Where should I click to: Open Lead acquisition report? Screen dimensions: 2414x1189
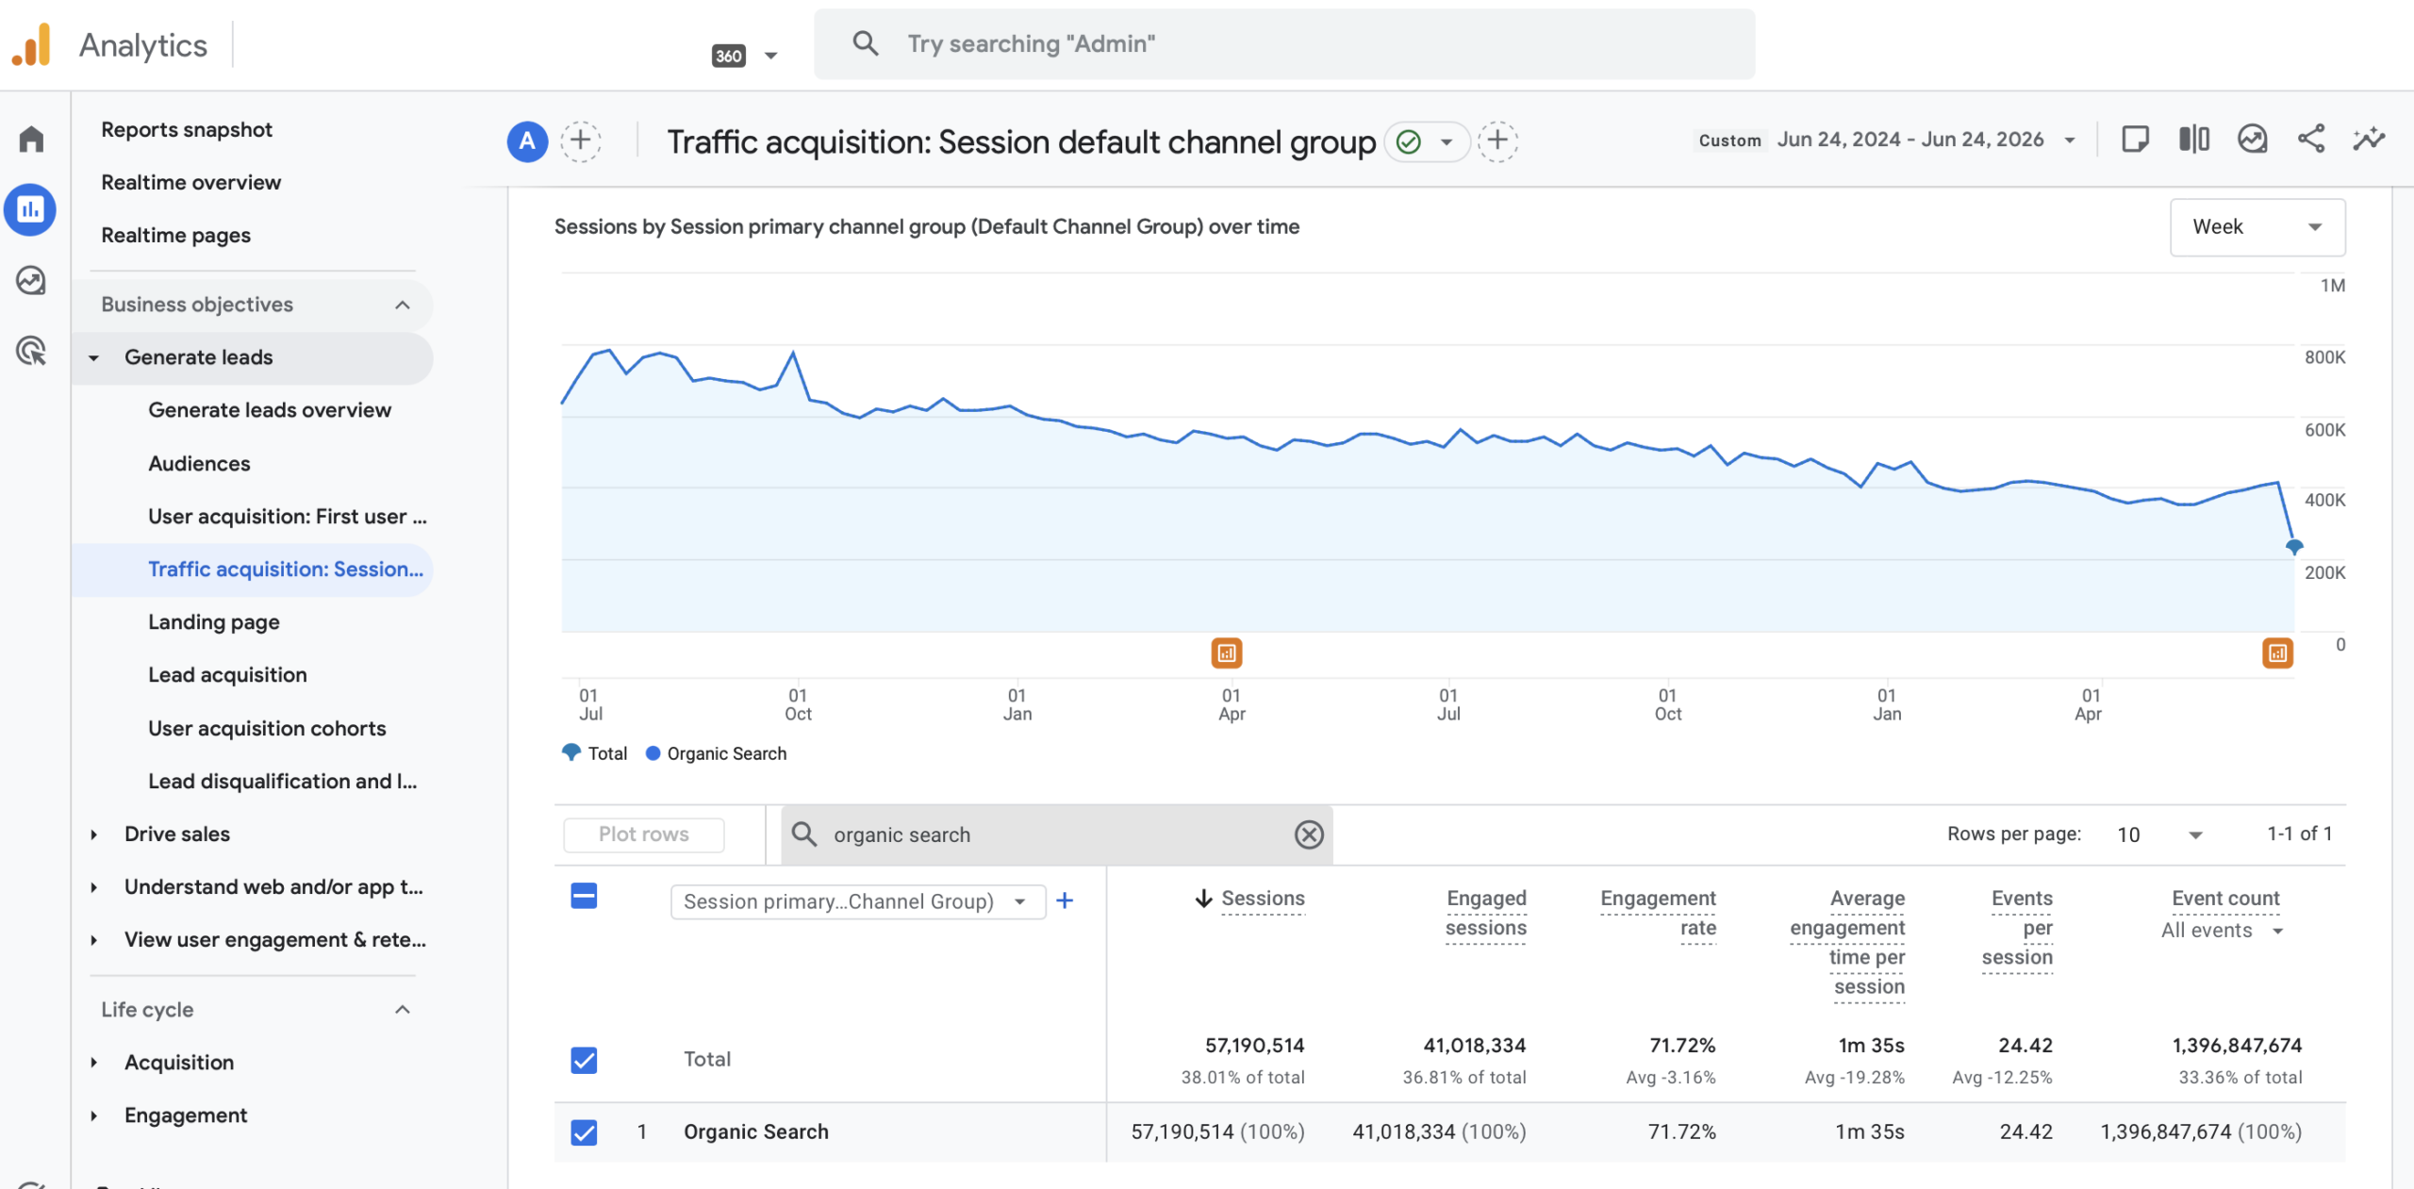click(227, 675)
